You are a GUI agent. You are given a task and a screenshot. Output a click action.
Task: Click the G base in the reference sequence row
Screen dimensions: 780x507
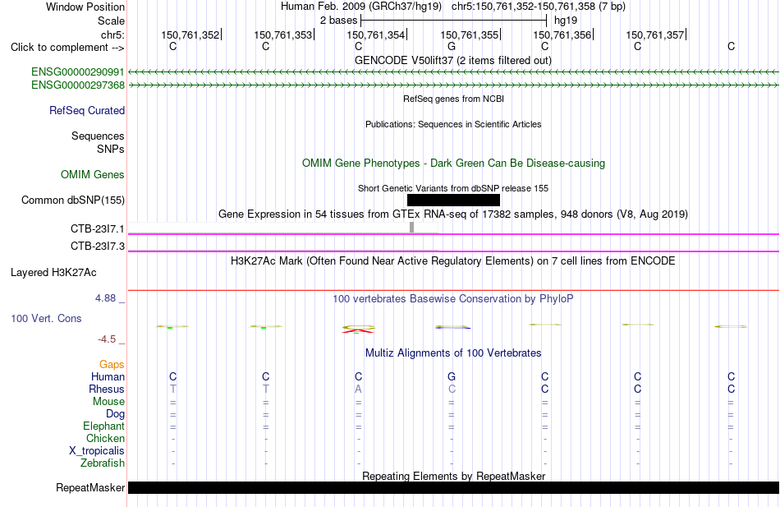452,46
